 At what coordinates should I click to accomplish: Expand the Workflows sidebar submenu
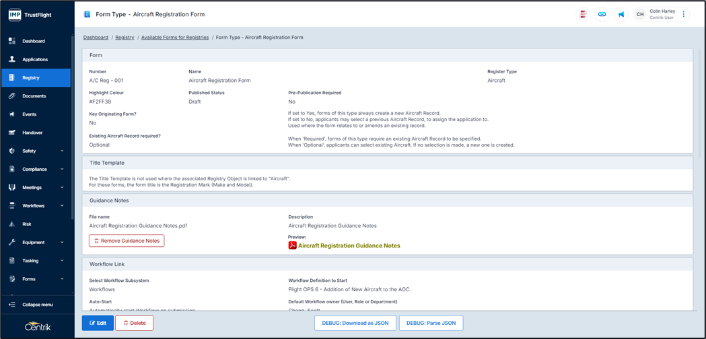point(62,206)
